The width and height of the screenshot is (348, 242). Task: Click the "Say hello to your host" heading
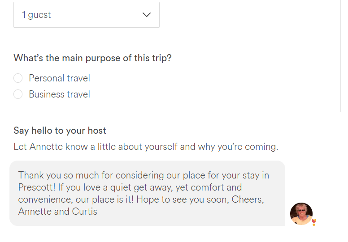pos(60,131)
